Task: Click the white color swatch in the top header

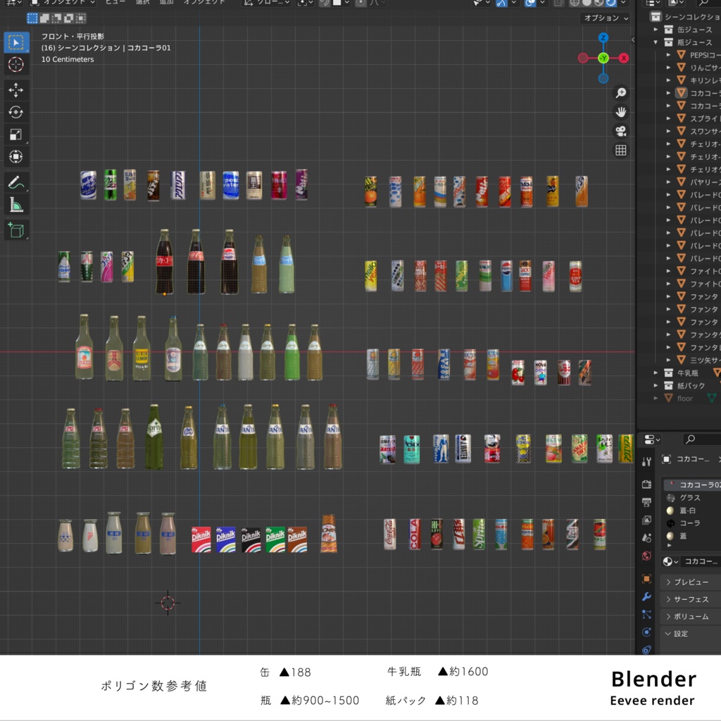Action: pos(338,4)
